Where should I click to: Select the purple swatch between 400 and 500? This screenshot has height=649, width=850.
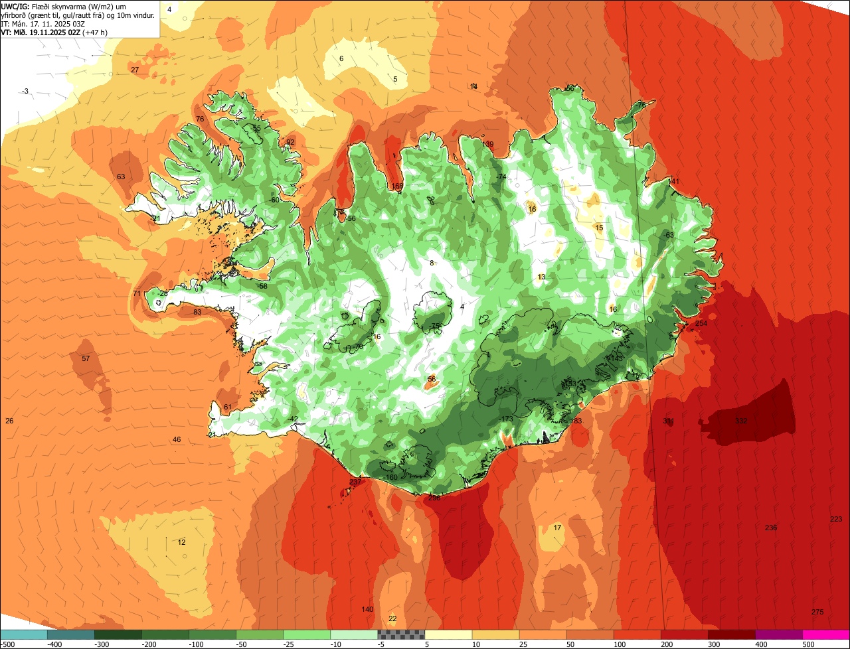778,634
